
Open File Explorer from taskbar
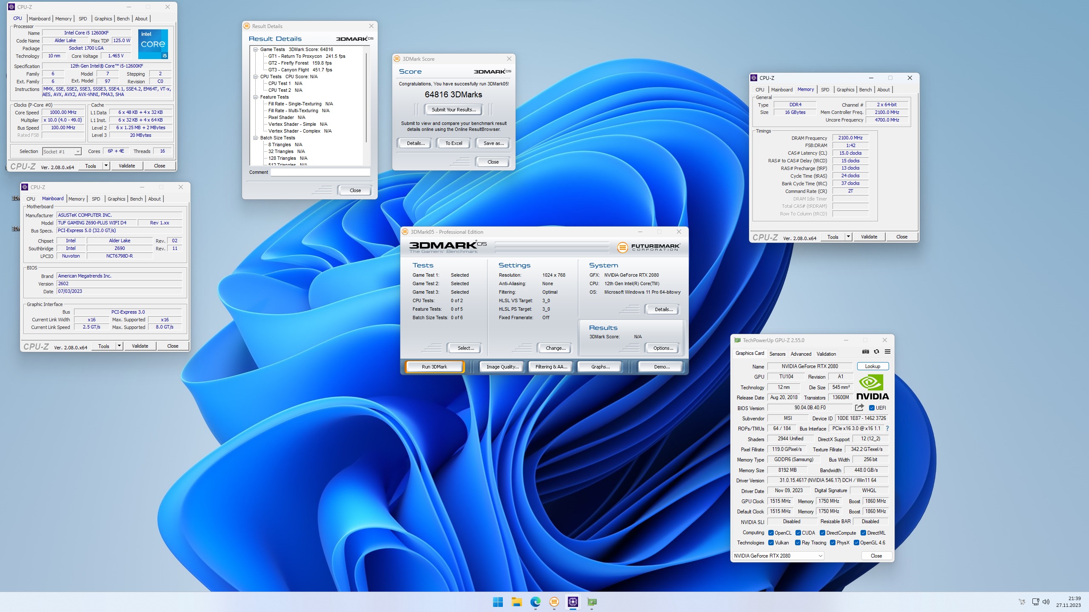coord(516,602)
